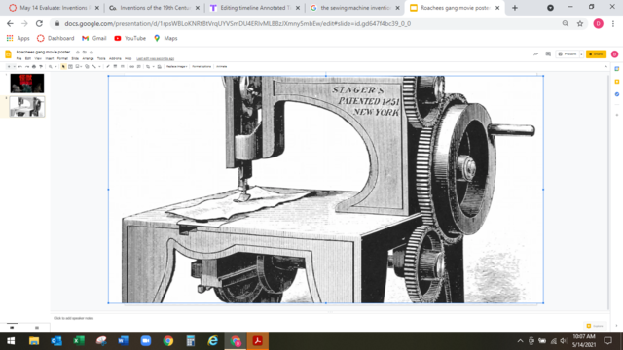Open the Tools menu
This screenshot has width=623, height=350.
coord(101,58)
